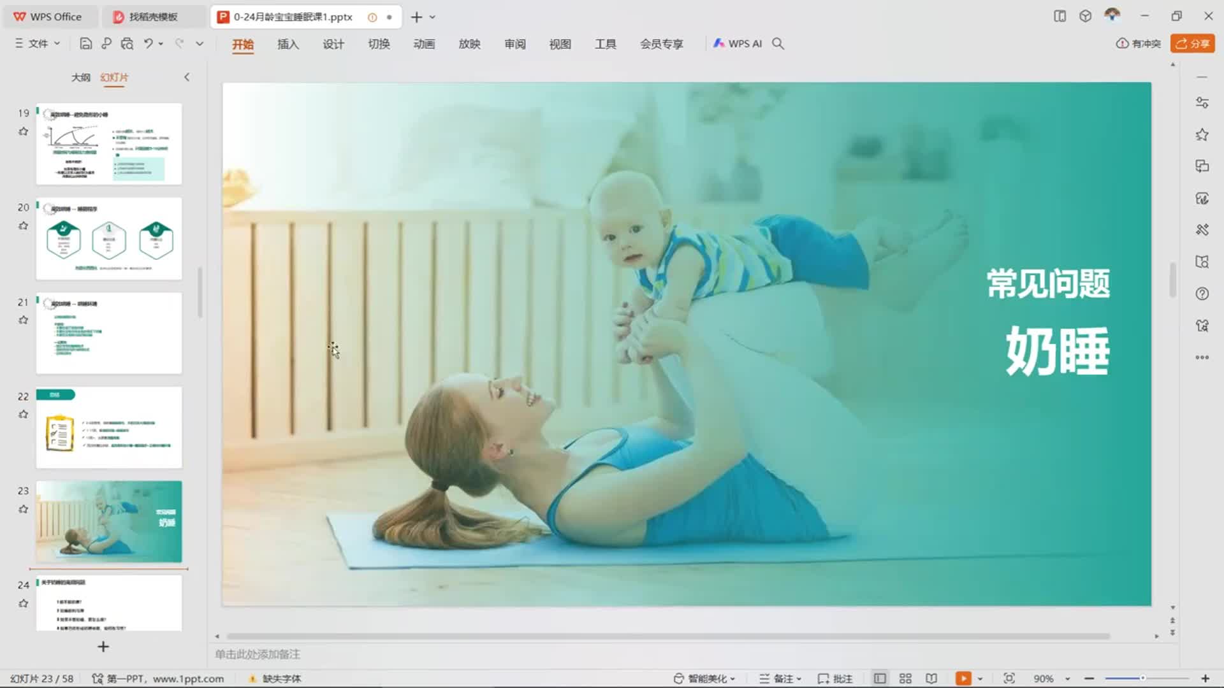1224x688 pixels.
Task: Toggle normal view mode button
Action: pyautogui.click(x=880, y=678)
